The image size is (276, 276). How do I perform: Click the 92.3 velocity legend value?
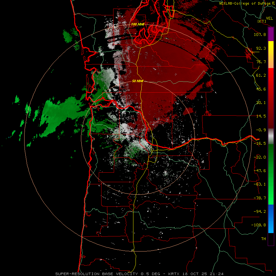tap(261, 48)
